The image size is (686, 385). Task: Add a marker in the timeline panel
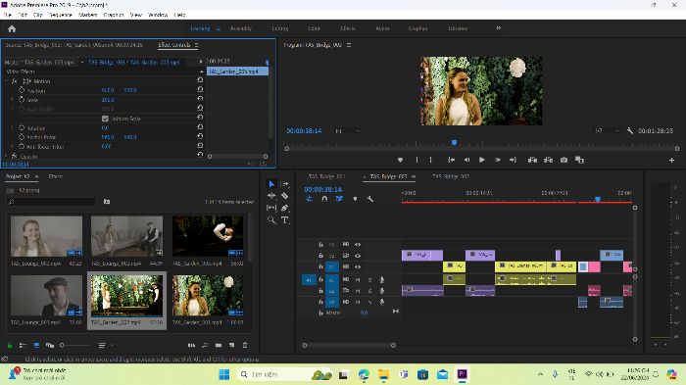355,199
